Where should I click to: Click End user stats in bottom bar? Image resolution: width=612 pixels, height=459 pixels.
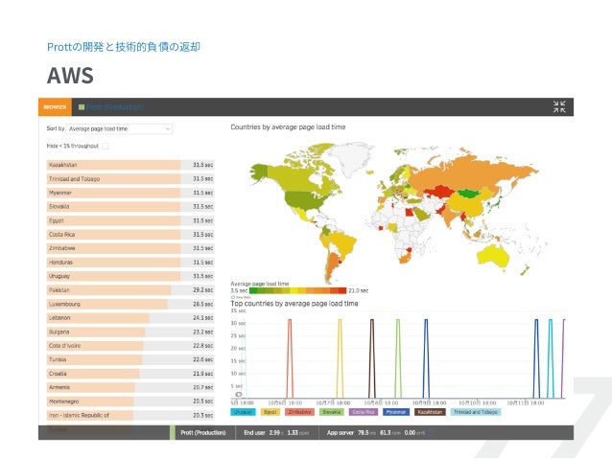tap(276, 432)
